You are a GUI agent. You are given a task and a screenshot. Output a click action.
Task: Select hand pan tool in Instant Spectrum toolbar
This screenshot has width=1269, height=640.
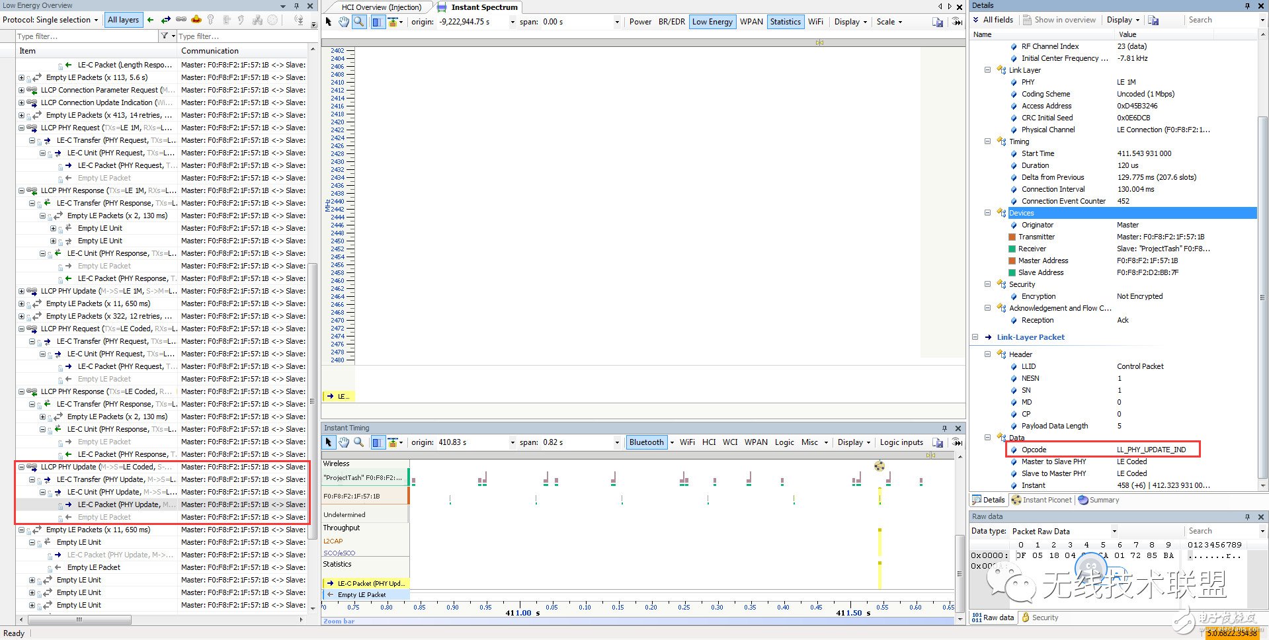344,22
